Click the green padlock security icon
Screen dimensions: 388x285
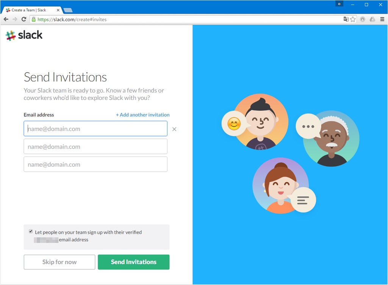(x=34, y=19)
